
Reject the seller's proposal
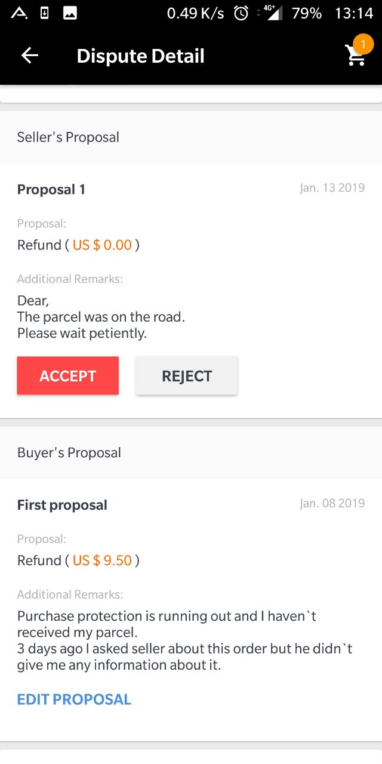pos(187,375)
